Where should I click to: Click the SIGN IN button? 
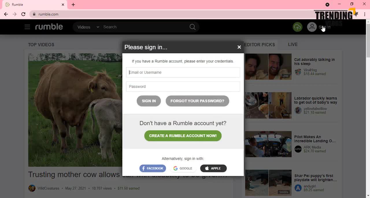149,101
